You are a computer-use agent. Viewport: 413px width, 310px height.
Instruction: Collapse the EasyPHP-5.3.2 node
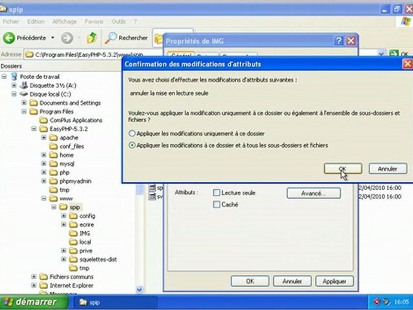[x=34, y=129]
